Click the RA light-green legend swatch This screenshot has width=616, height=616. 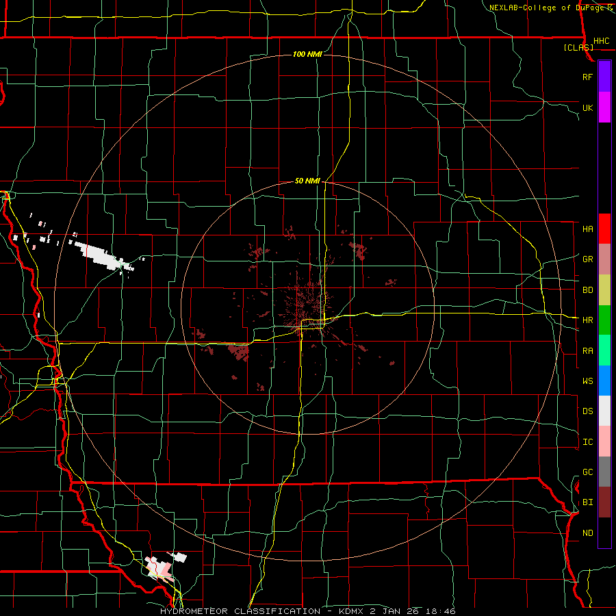coord(604,350)
